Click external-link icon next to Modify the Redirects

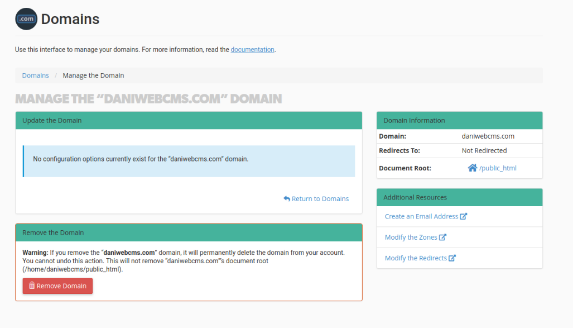pos(452,258)
